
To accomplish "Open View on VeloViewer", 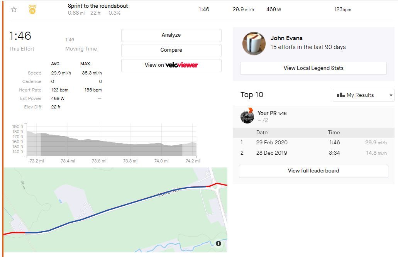I will (x=171, y=65).
